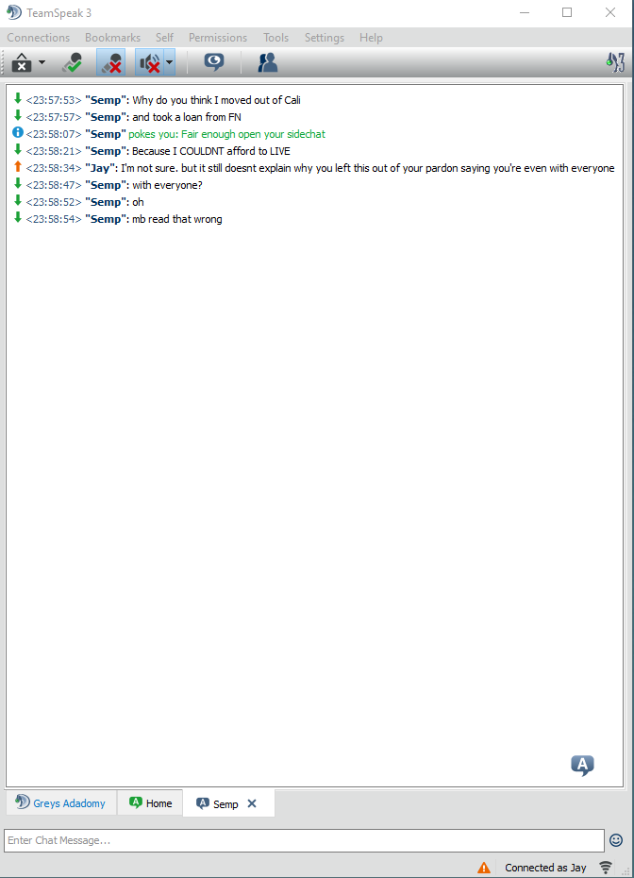Viewport: 634px width, 878px height.
Task: Click the orange warning icon in status bar
Action: tap(484, 868)
